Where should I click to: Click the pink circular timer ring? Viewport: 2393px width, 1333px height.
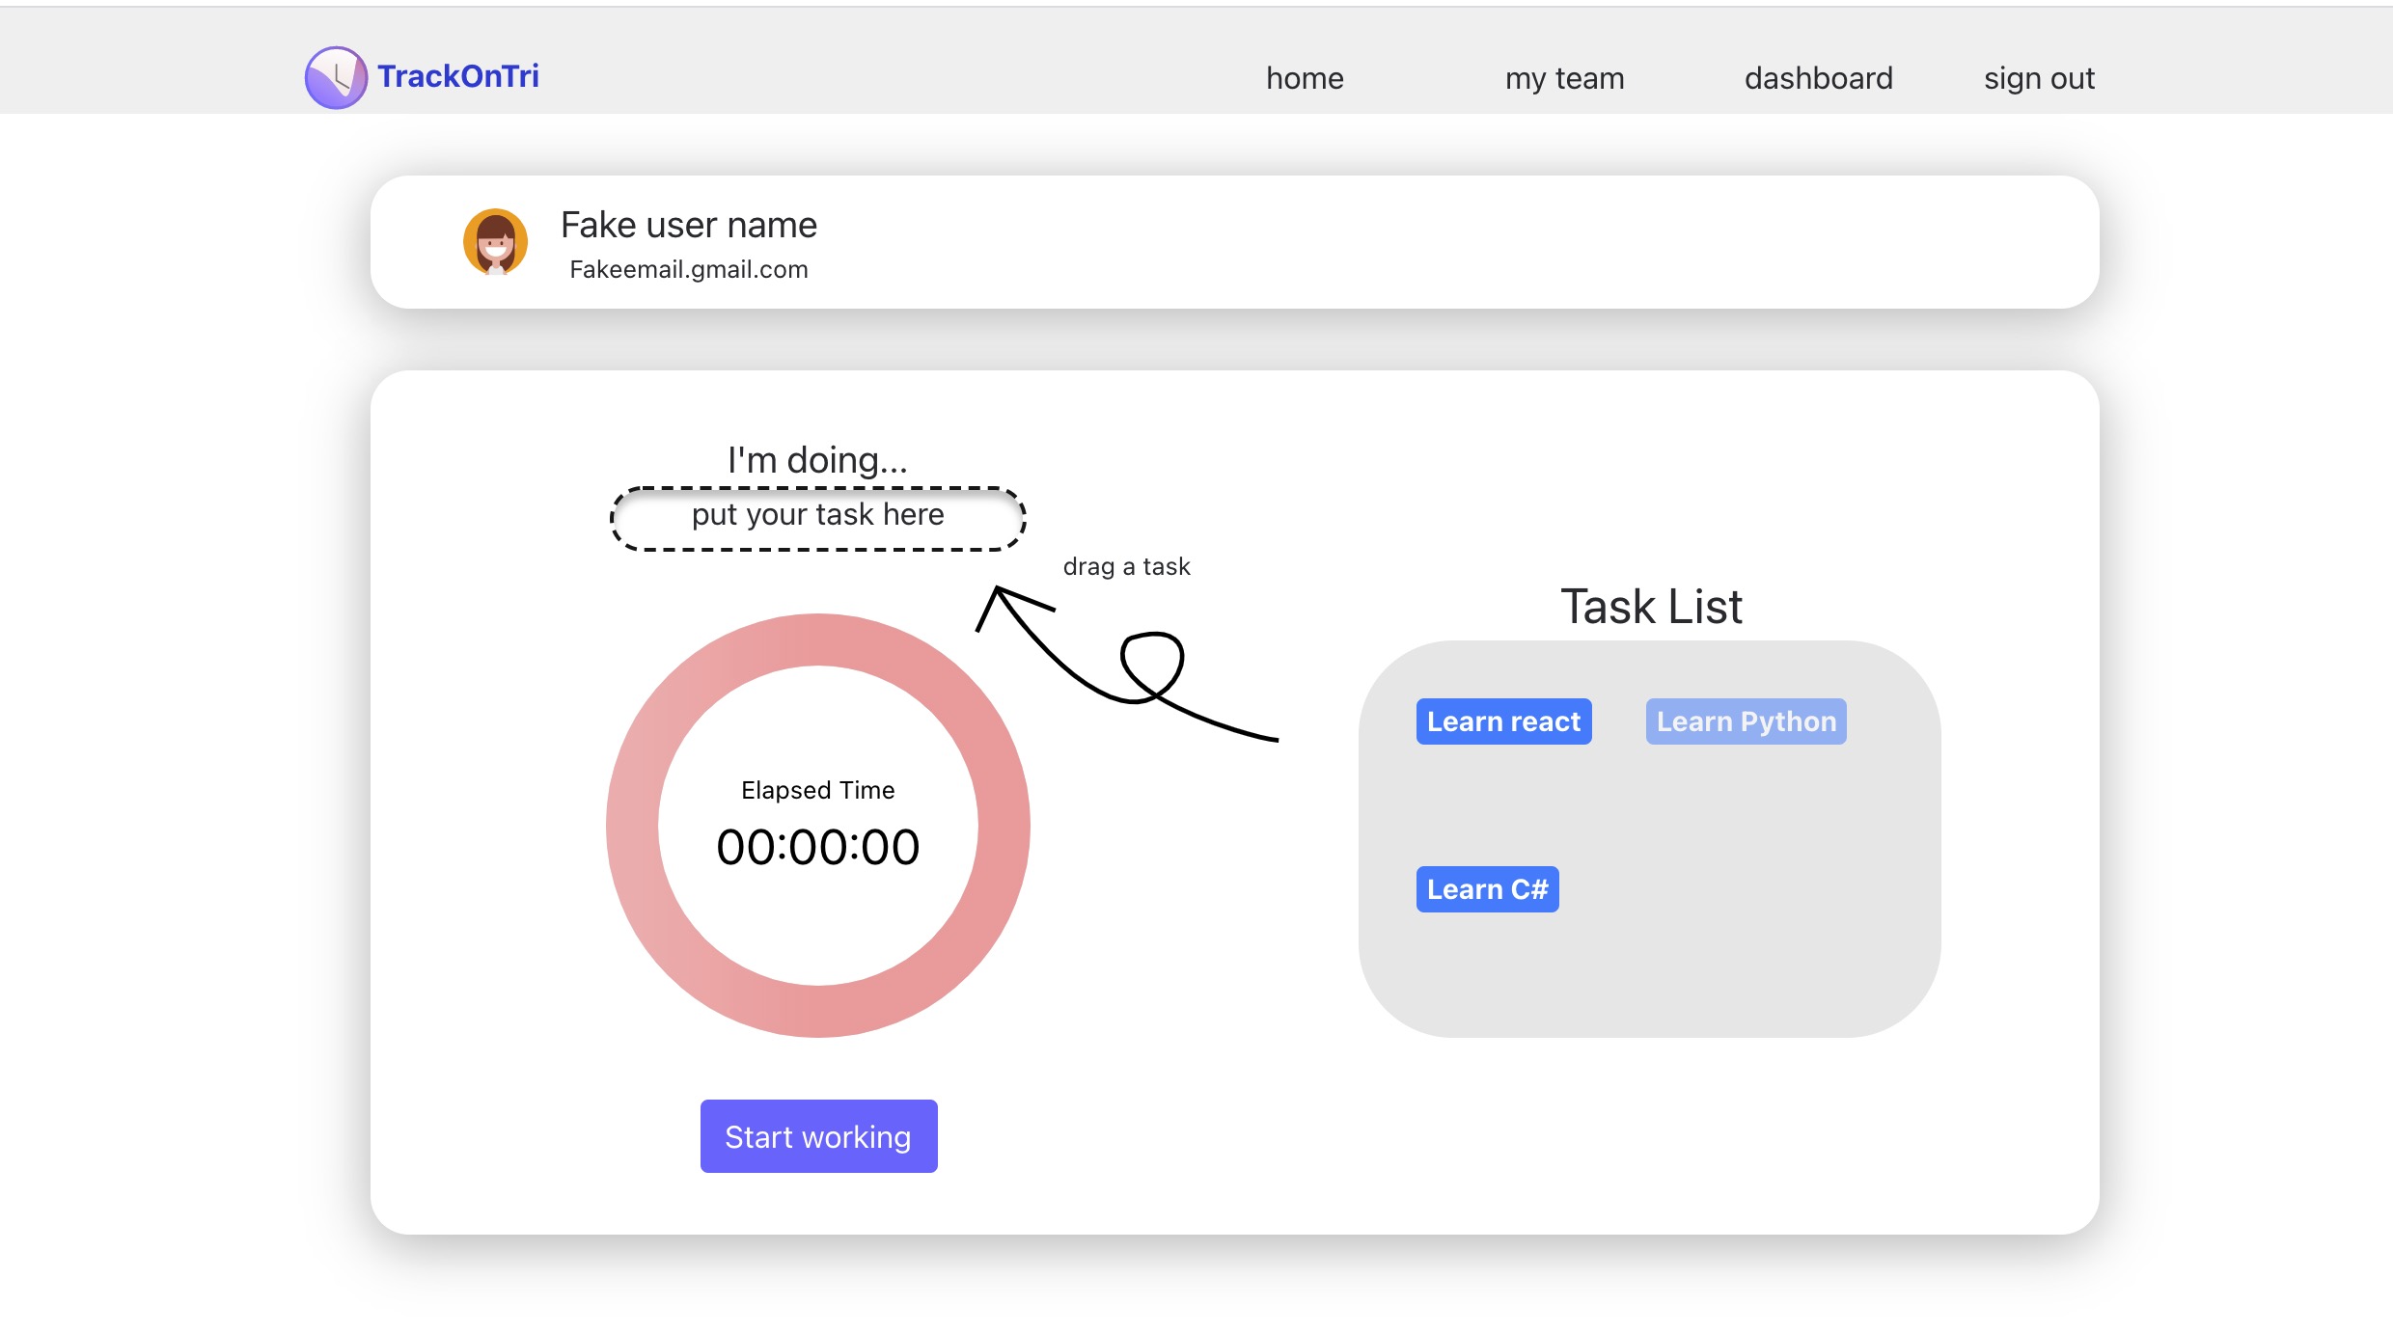pos(632,826)
